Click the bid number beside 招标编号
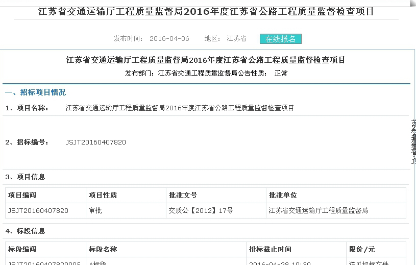Image resolution: width=416 pixels, height=265 pixels. (x=95, y=142)
